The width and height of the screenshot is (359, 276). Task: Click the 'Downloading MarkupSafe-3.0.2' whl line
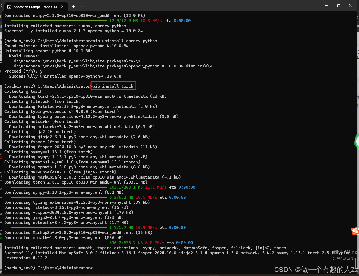coord(78,233)
